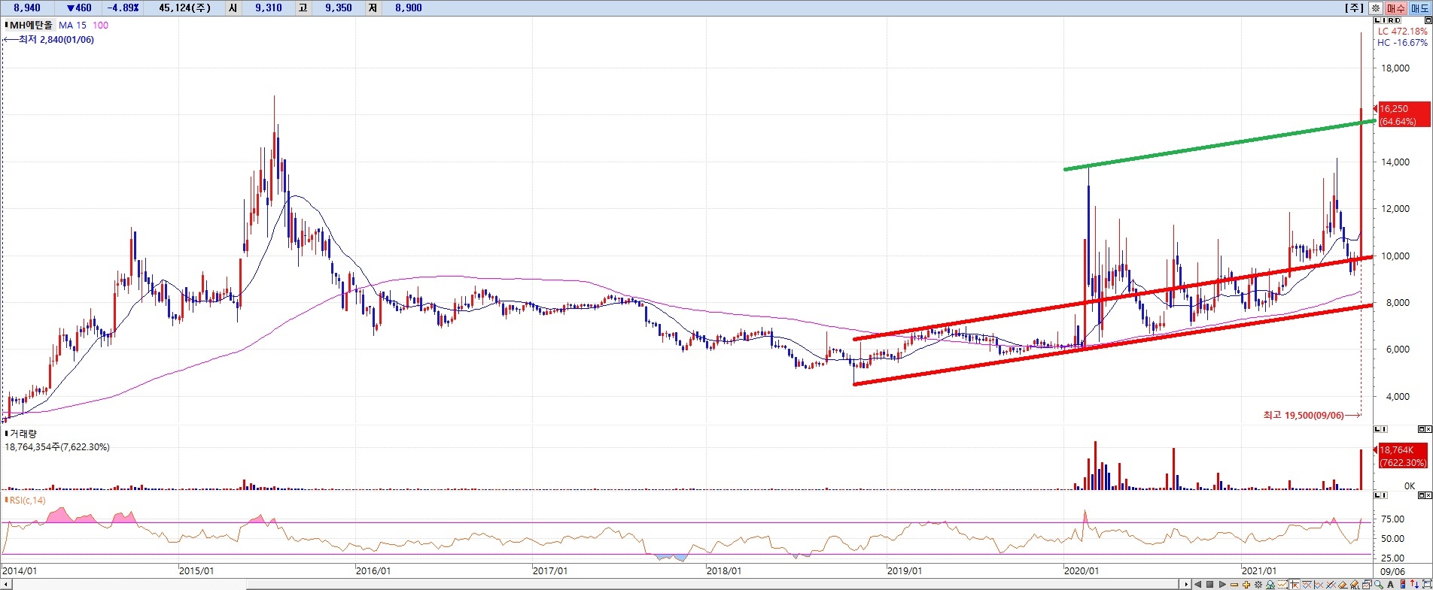Select the chart range selection tool
1433x590 pixels.
(1282, 584)
